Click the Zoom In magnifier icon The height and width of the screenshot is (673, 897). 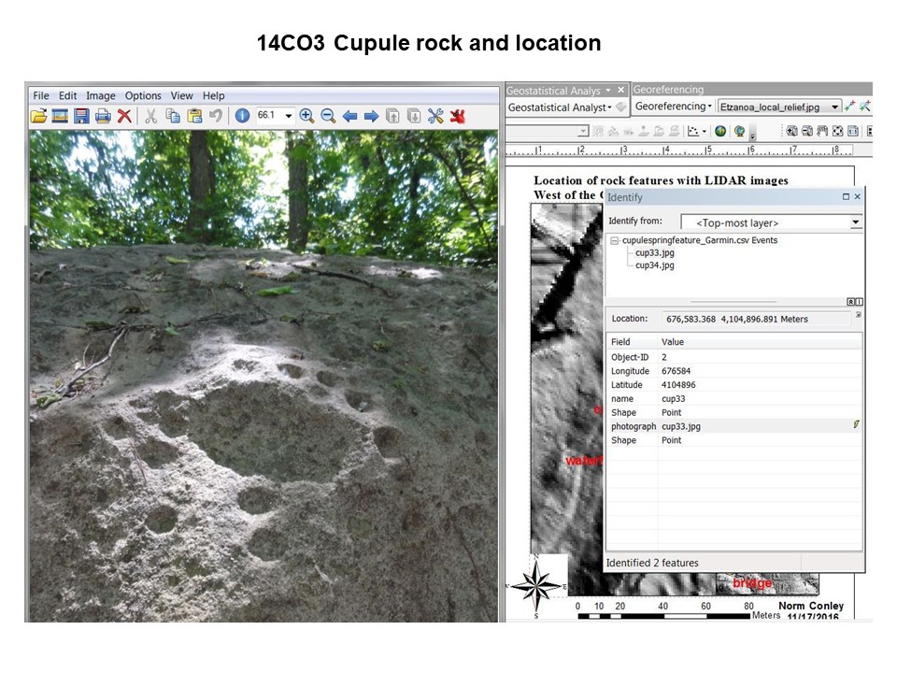click(x=306, y=116)
